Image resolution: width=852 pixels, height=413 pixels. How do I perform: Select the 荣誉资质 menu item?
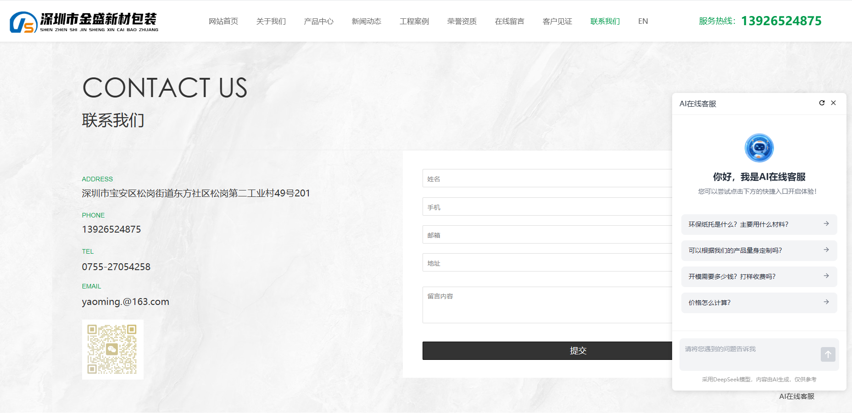(462, 21)
